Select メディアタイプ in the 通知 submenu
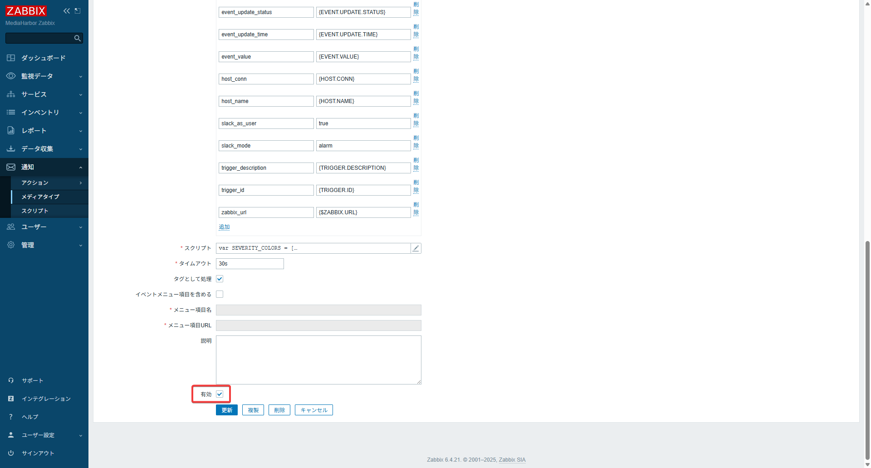Viewport: 871px width, 468px height. coord(40,197)
